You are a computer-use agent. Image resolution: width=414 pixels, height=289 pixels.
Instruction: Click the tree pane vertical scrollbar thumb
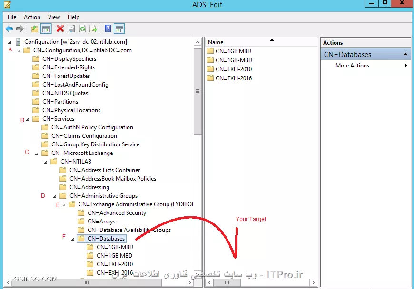tap(197, 91)
